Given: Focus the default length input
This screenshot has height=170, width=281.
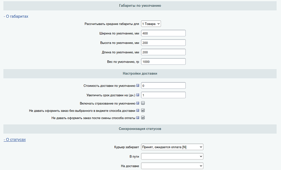Looking at the screenshot, I should [x=163, y=52].
